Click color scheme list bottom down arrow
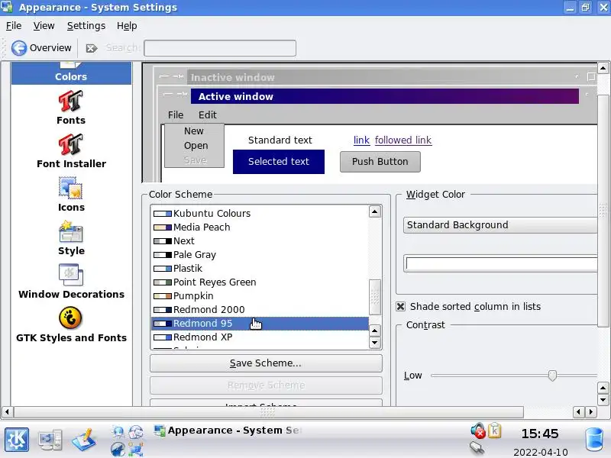Image resolution: width=611 pixels, height=458 pixels. point(374,343)
